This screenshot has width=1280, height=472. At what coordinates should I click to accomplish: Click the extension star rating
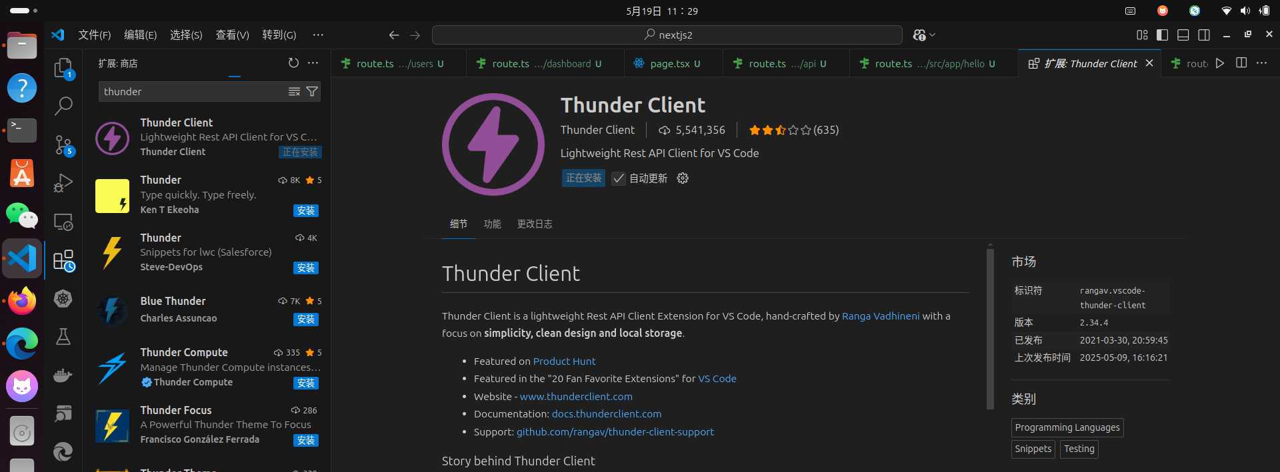tap(793, 130)
